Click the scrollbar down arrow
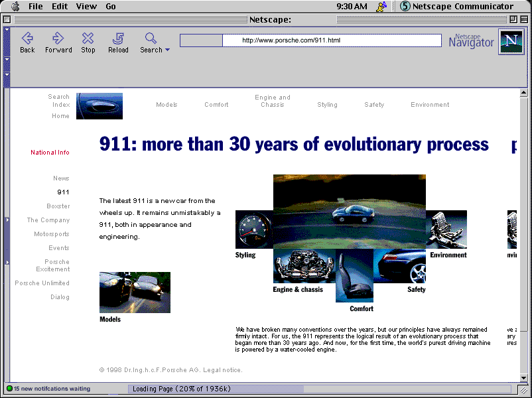The image size is (532, 398). pos(523,378)
